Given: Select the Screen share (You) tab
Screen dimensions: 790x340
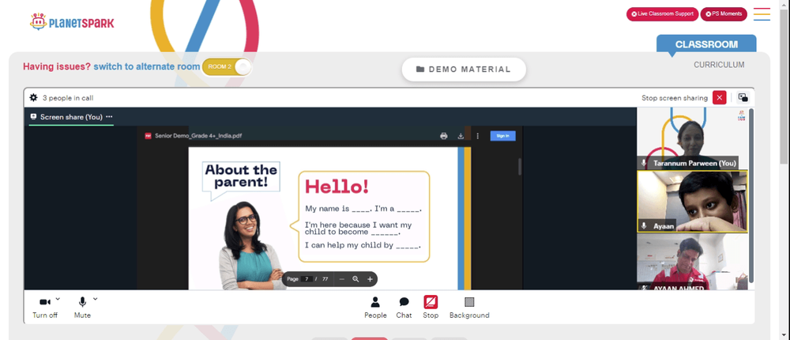Looking at the screenshot, I should tap(71, 117).
